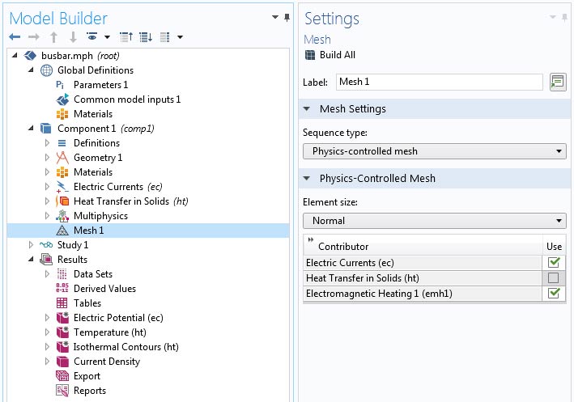Click the move up arrow icon
The width and height of the screenshot is (574, 402).
coord(53,37)
